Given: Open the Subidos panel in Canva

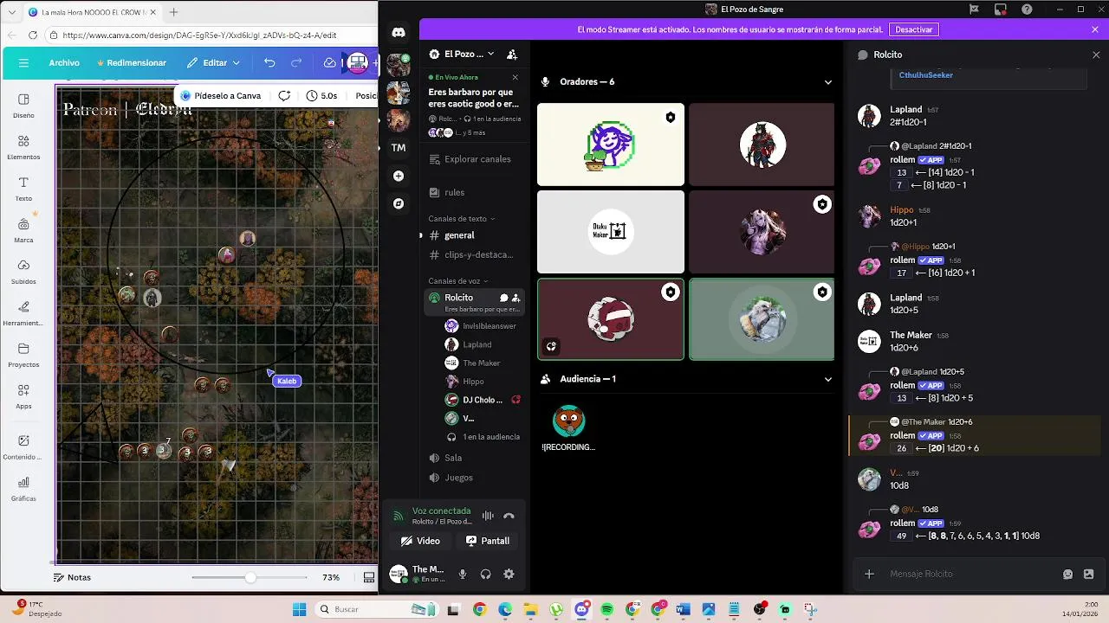Looking at the screenshot, I should pyautogui.click(x=23, y=272).
